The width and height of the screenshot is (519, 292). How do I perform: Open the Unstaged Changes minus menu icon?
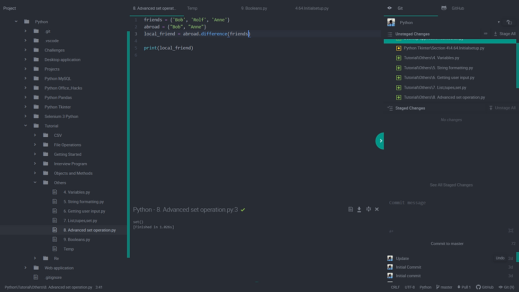(486, 34)
